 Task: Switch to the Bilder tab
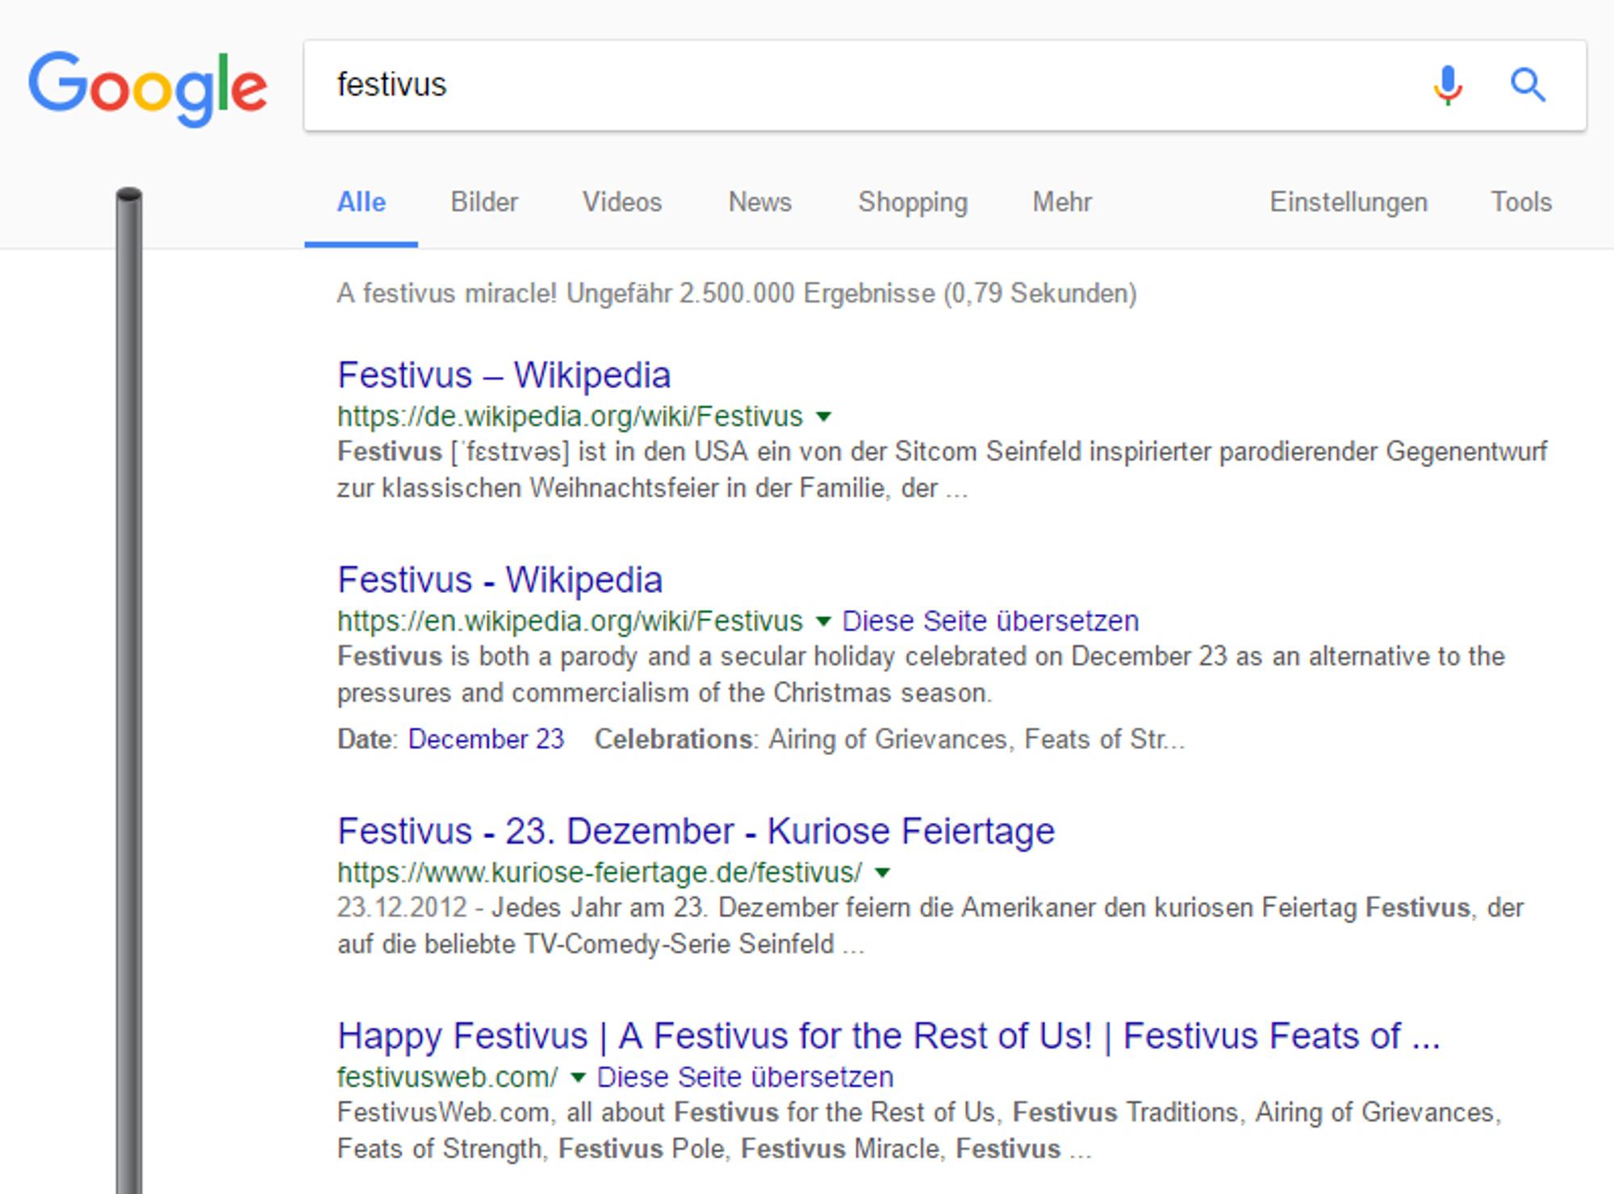point(484,202)
